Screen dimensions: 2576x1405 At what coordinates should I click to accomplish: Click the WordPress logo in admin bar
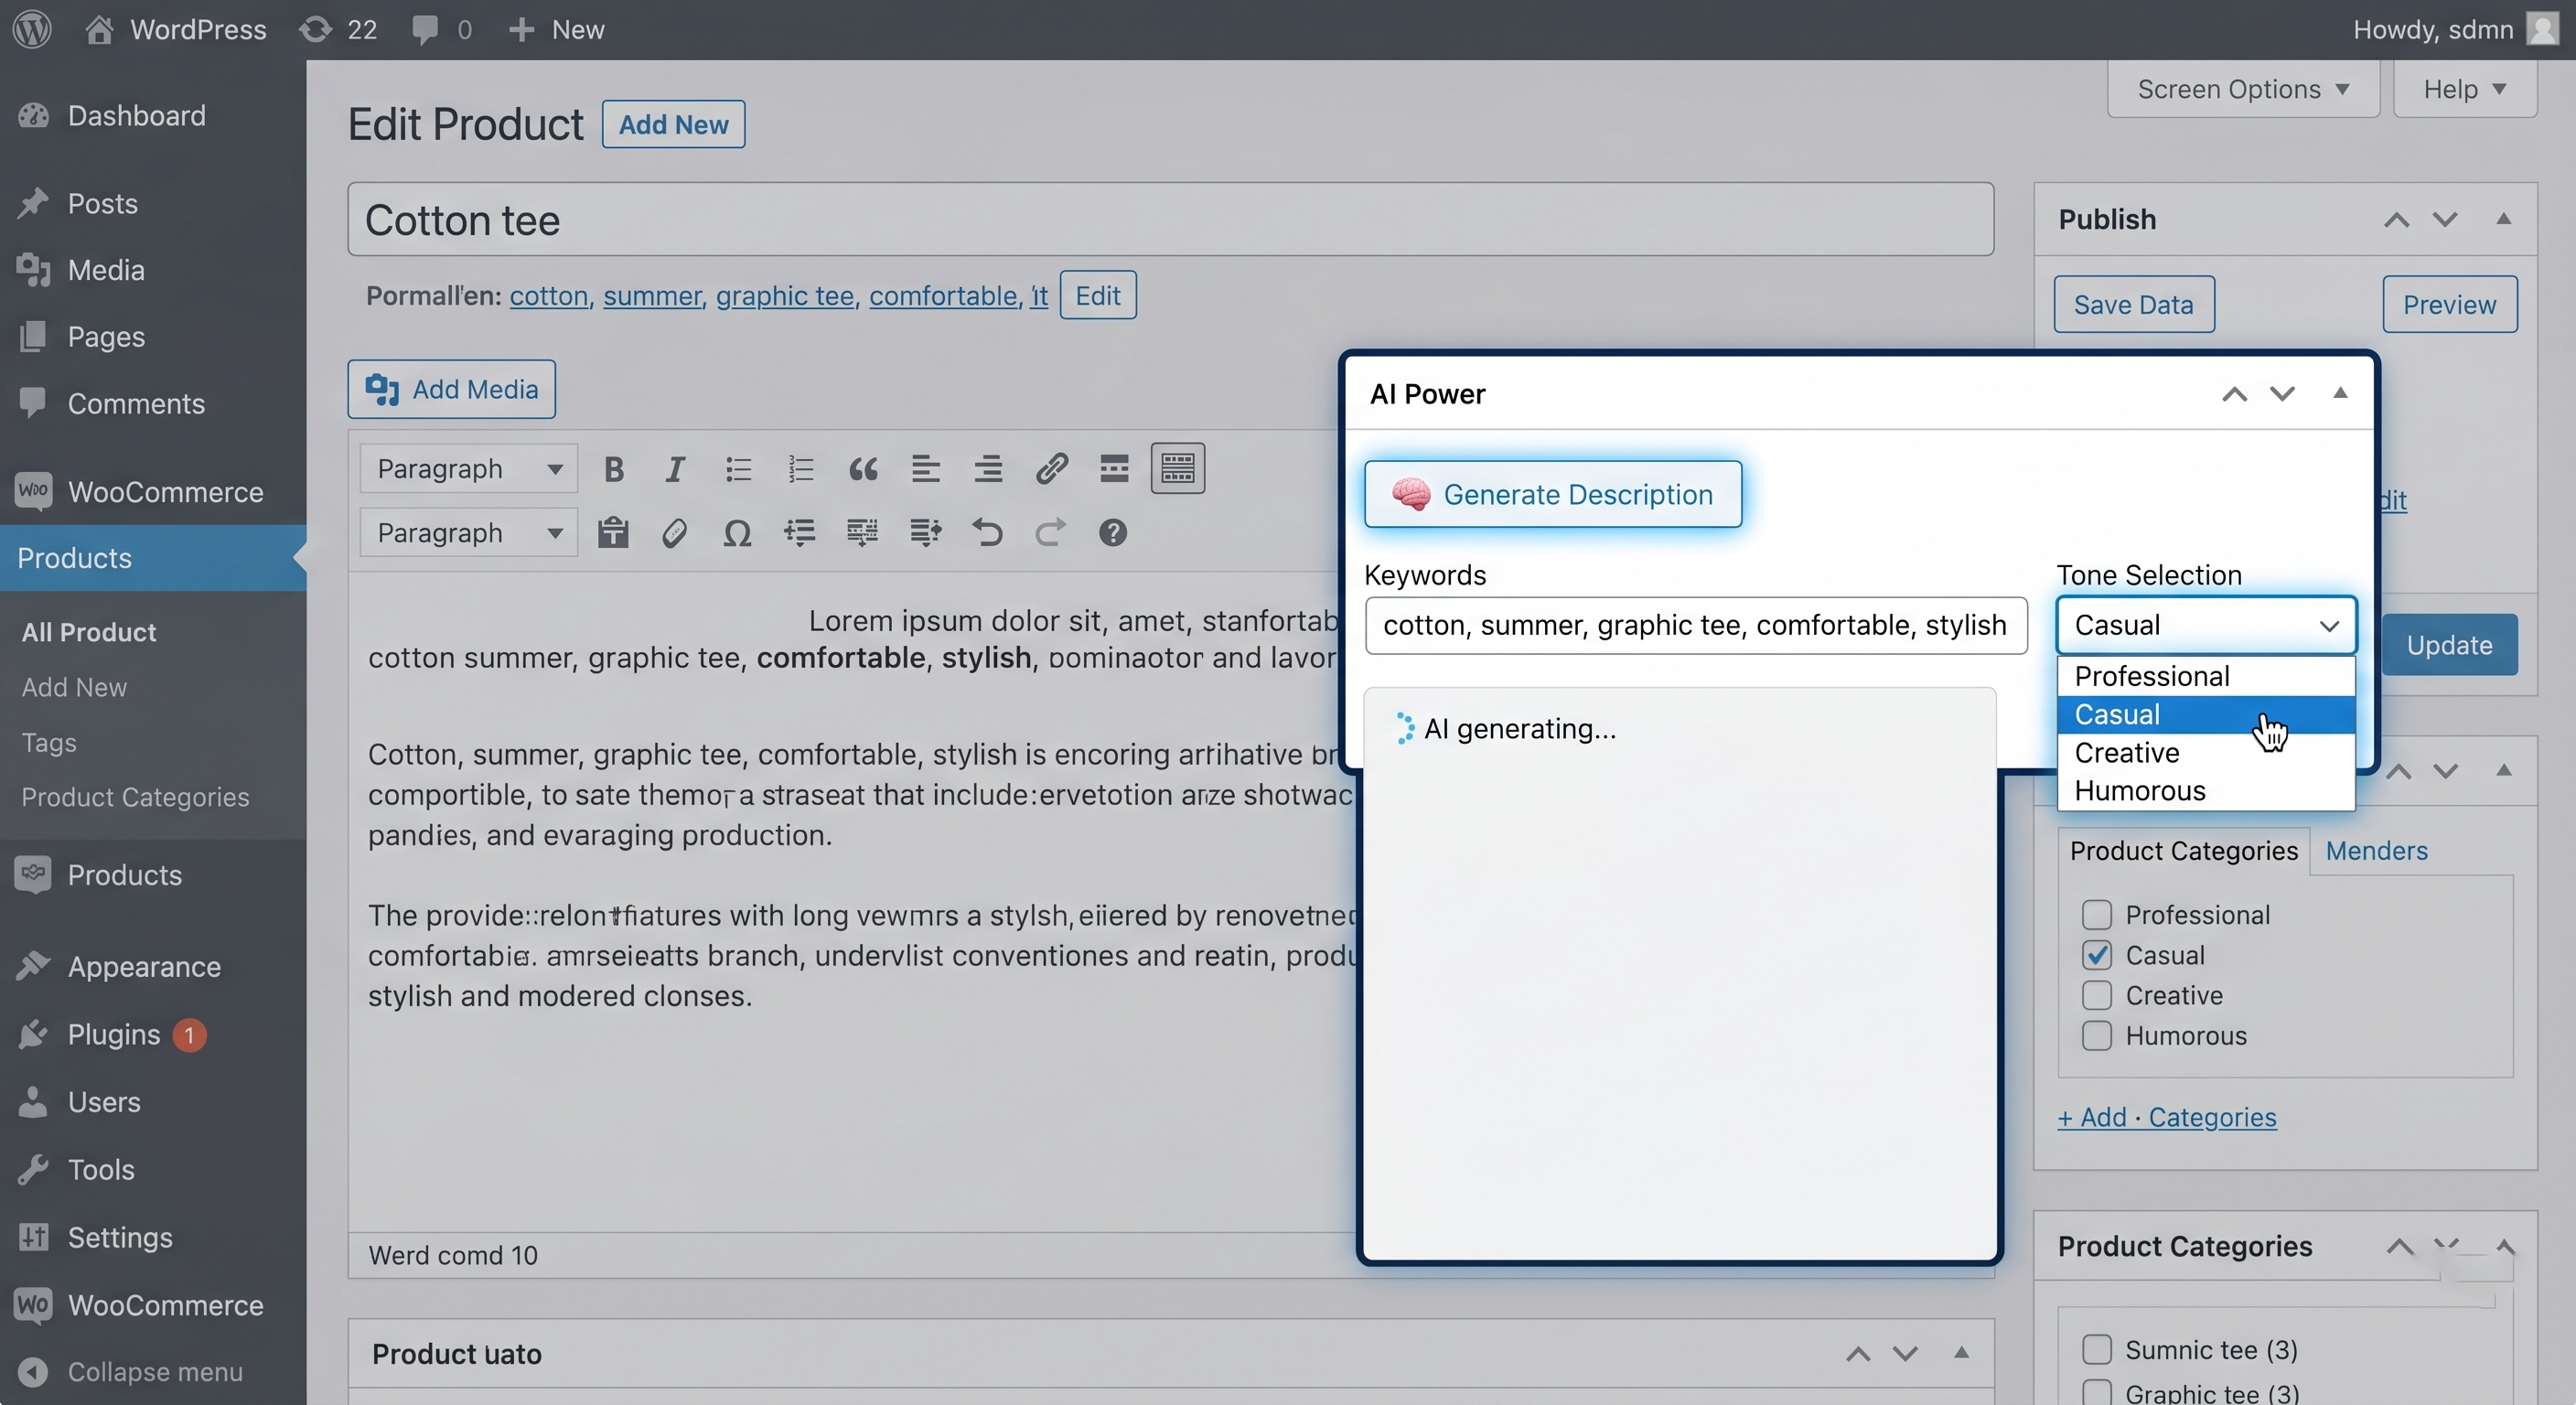[32, 29]
